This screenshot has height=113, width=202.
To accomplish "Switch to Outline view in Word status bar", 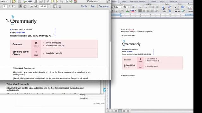I will 112,111.
